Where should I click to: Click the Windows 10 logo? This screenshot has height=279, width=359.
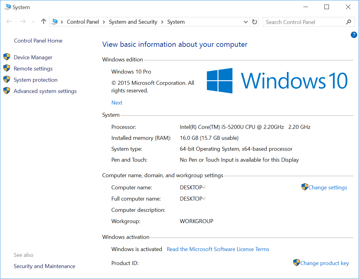(277, 81)
